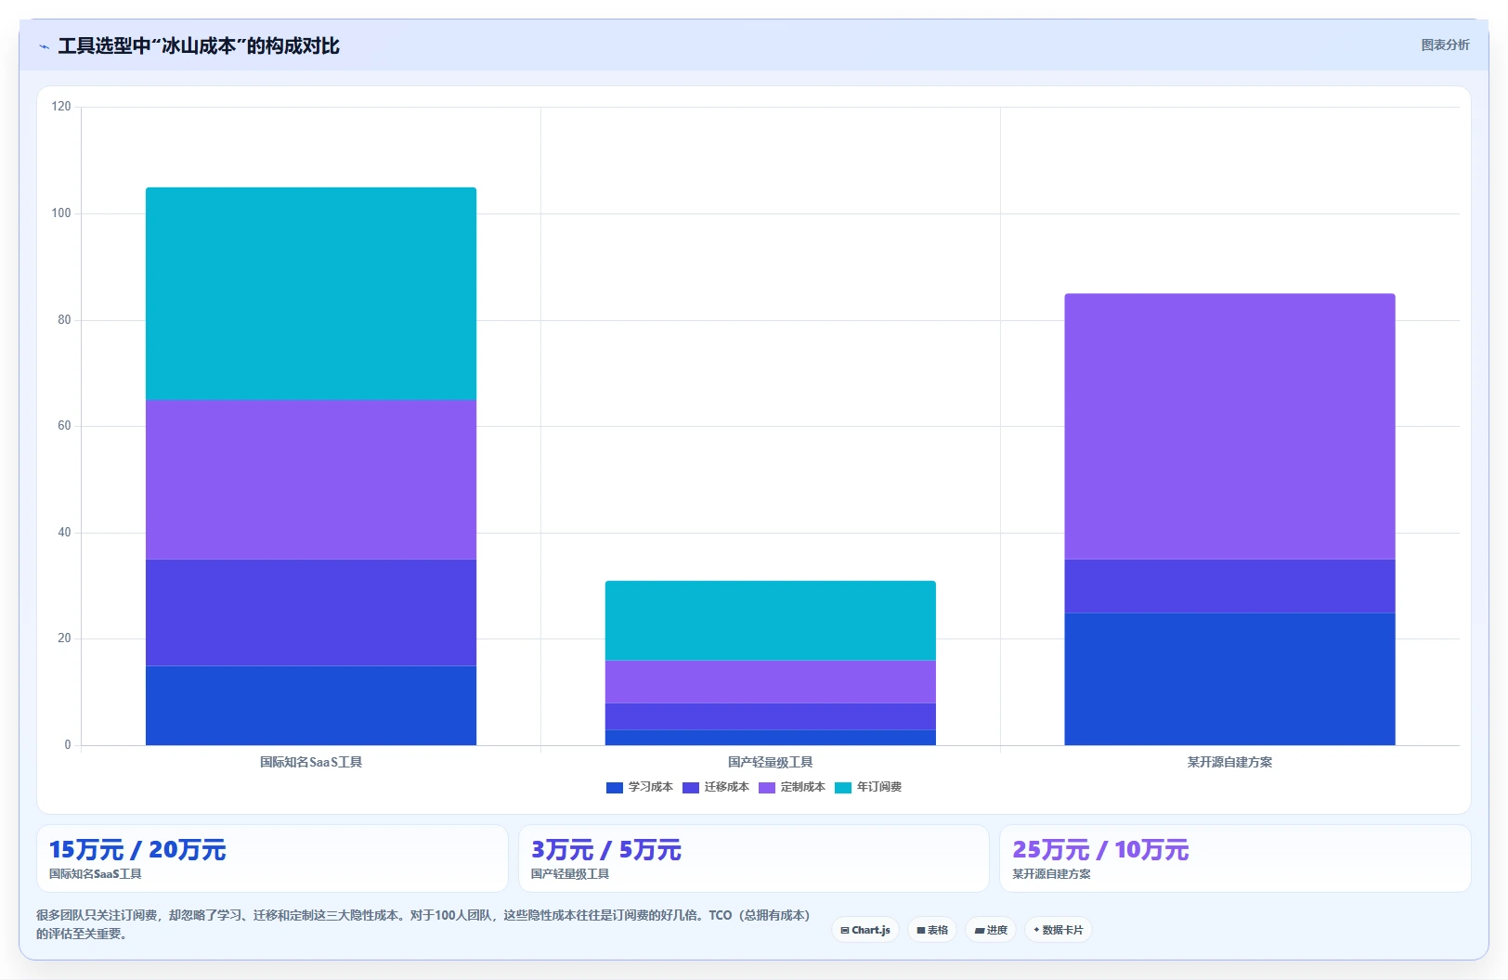
Task: Click the x-axis label 国际知名SaaS工具
Action: click(311, 762)
